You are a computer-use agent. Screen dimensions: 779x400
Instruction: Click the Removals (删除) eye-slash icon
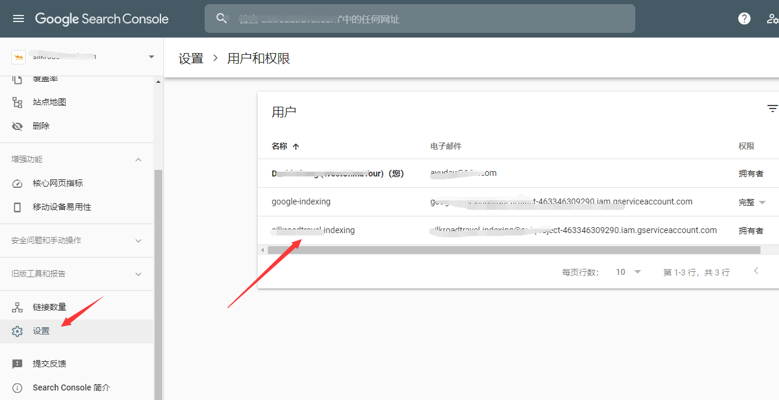point(17,126)
